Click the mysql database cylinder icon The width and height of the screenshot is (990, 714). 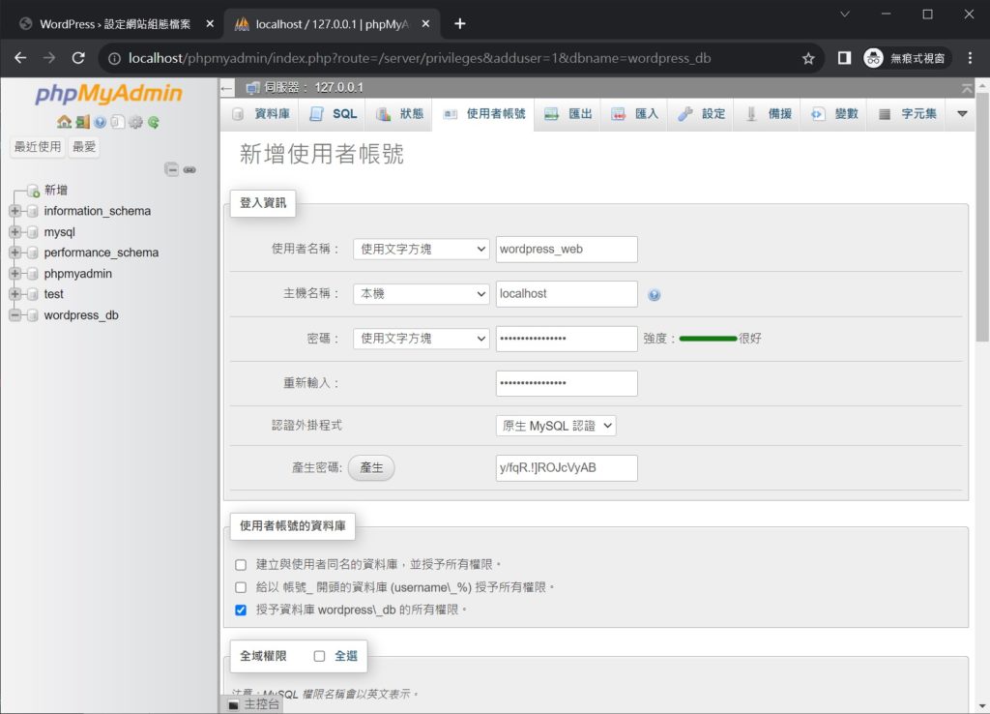[33, 232]
